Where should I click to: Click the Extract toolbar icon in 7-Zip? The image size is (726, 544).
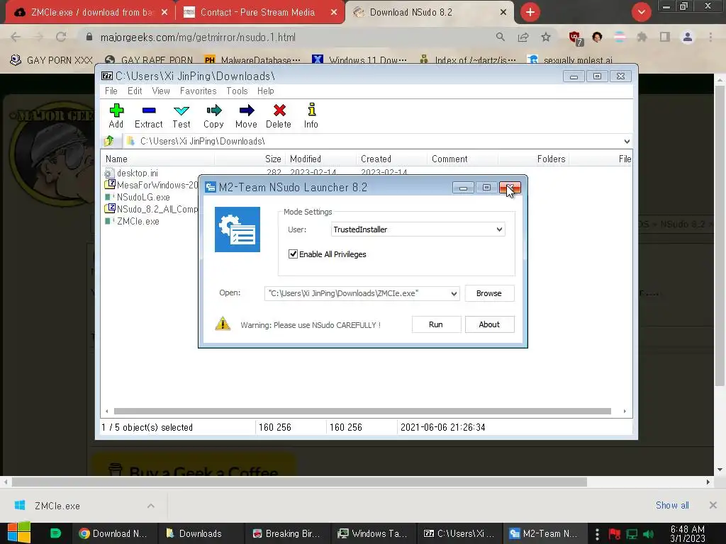click(149, 110)
